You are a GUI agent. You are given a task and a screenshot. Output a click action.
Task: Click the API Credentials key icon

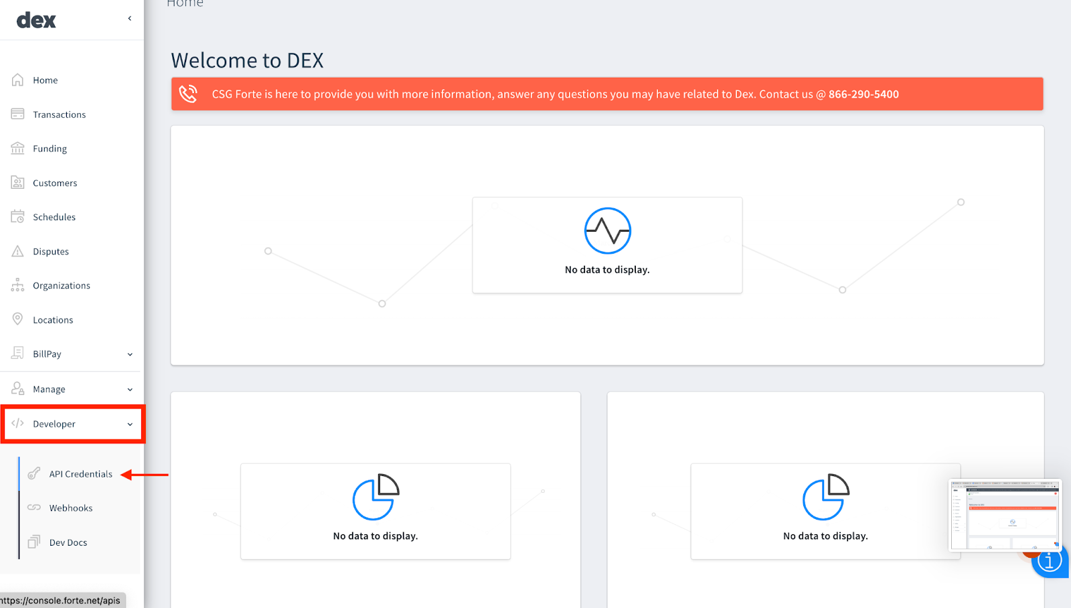coord(33,473)
